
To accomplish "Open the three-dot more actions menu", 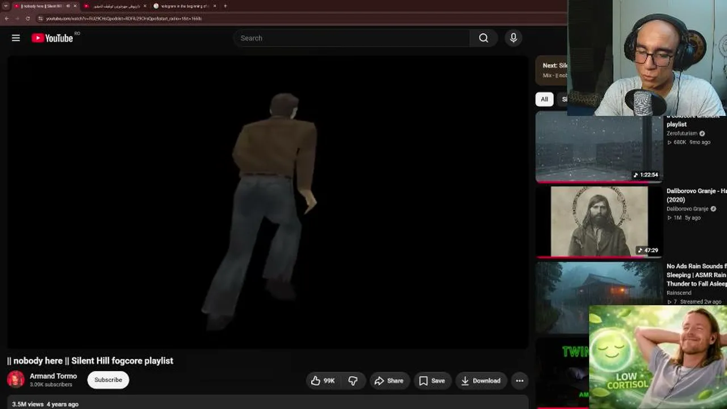I will tap(520, 381).
